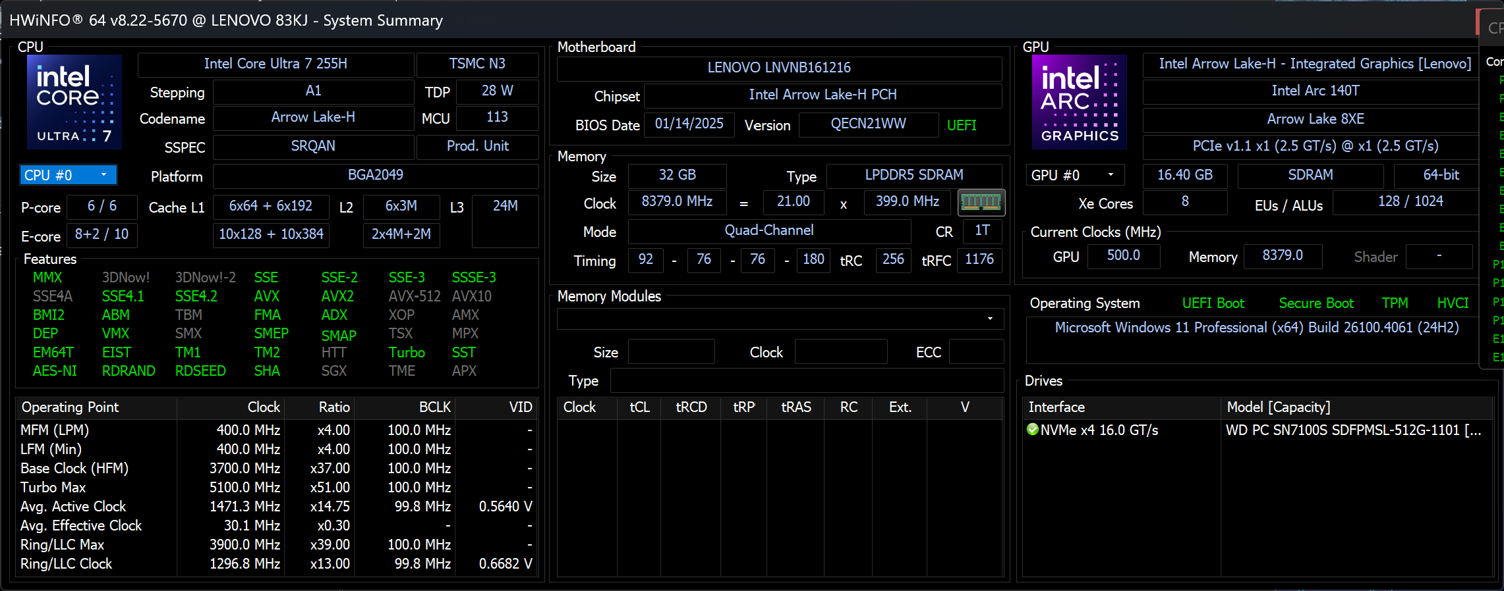This screenshot has height=591, width=1504.
Task: Click the Memory Modules Type field
Action: point(807,381)
